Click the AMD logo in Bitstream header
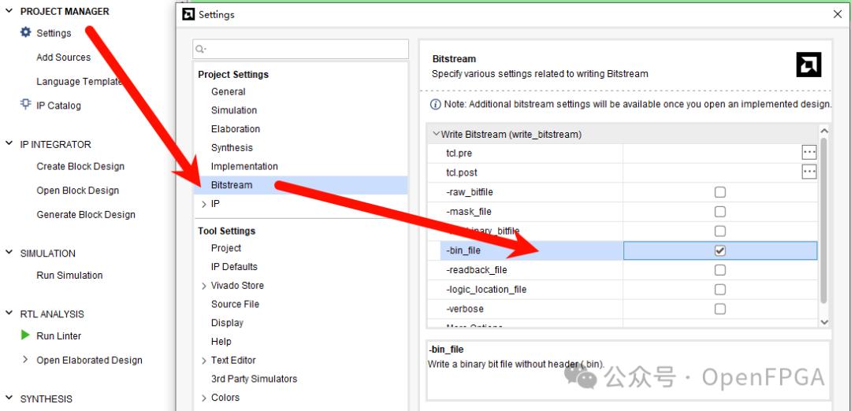This screenshot has width=851, height=411. point(808,65)
